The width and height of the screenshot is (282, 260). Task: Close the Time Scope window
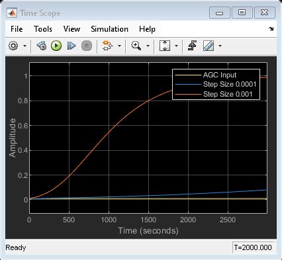pos(265,13)
